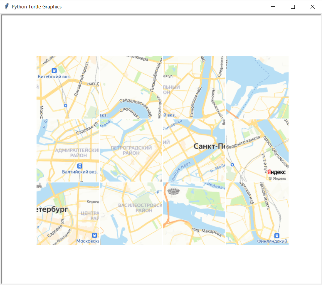The image size is (322, 285).
Task: Click the 'Кирочн' street label
Action: (x=93, y=202)
